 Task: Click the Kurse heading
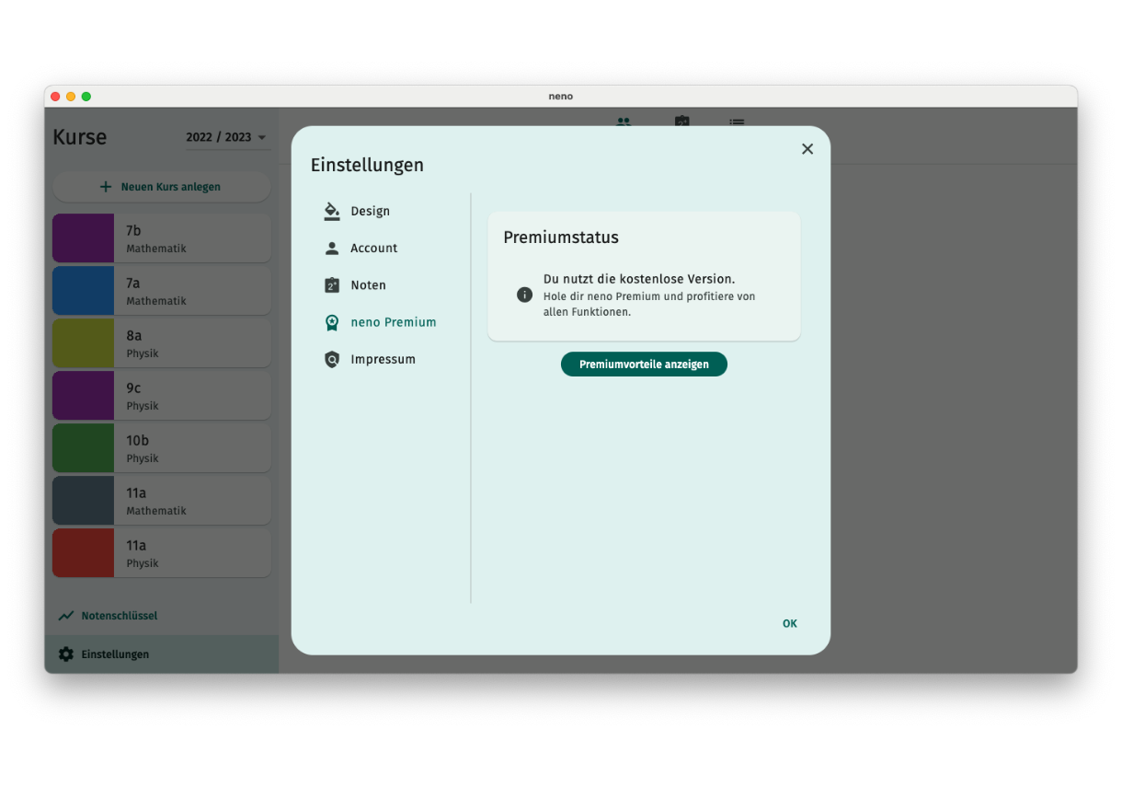tap(80, 137)
